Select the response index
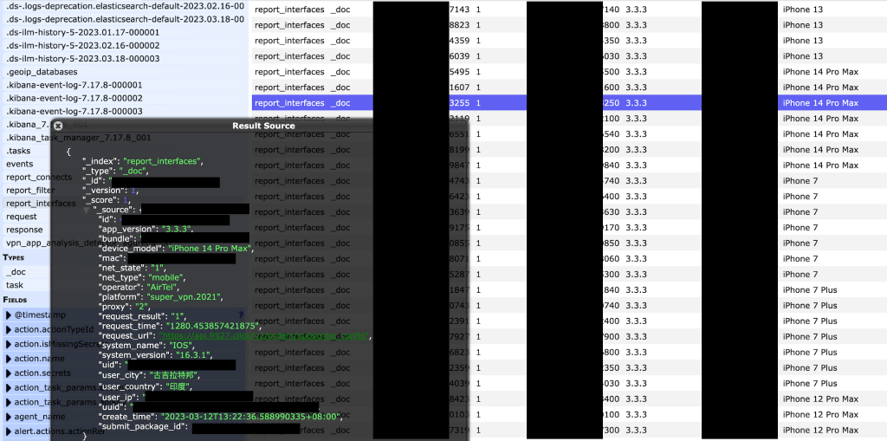Image resolution: width=887 pixels, height=441 pixels. 24,230
